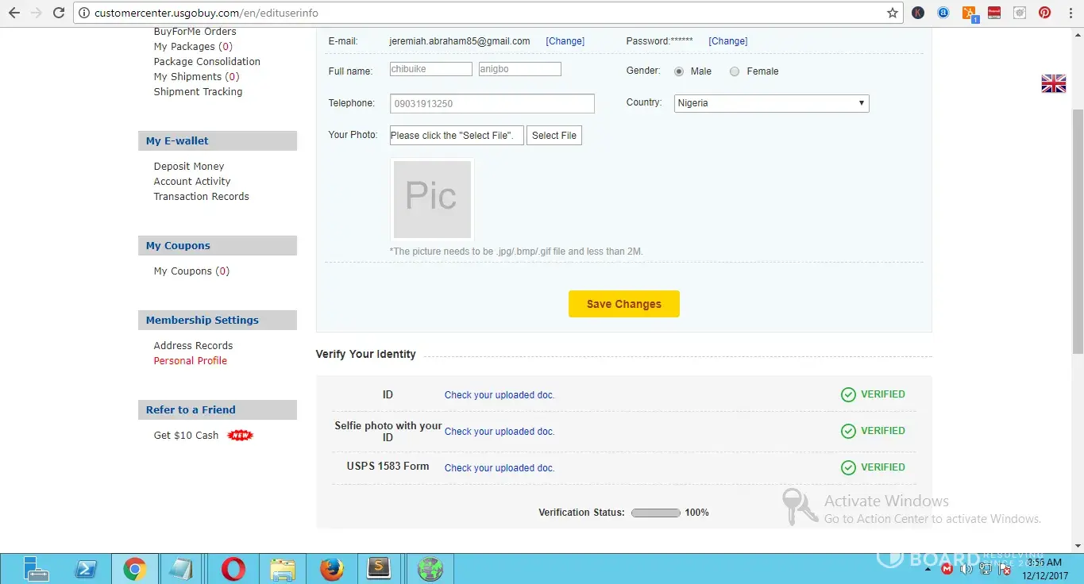This screenshot has height=584, width=1084.
Task: Reload the page with the refresh icon
Action: (59, 13)
